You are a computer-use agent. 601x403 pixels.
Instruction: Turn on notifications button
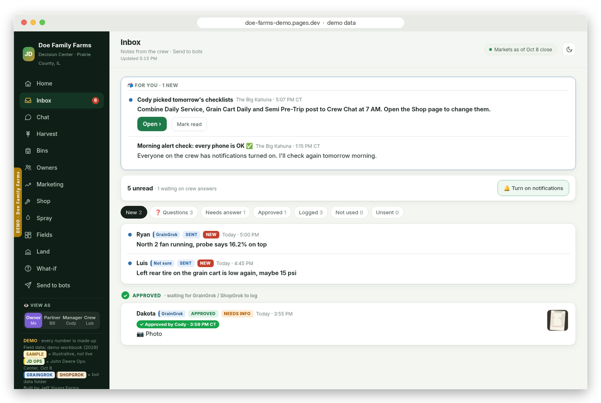(x=533, y=188)
